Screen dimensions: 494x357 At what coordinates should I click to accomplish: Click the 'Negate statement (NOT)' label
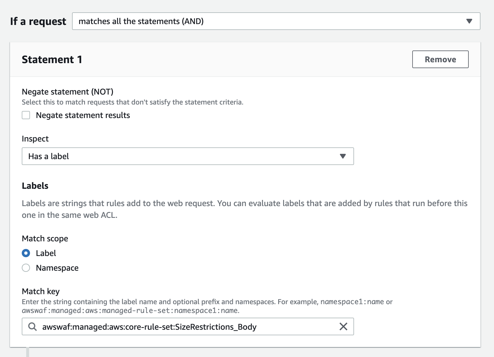tap(67, 92)
